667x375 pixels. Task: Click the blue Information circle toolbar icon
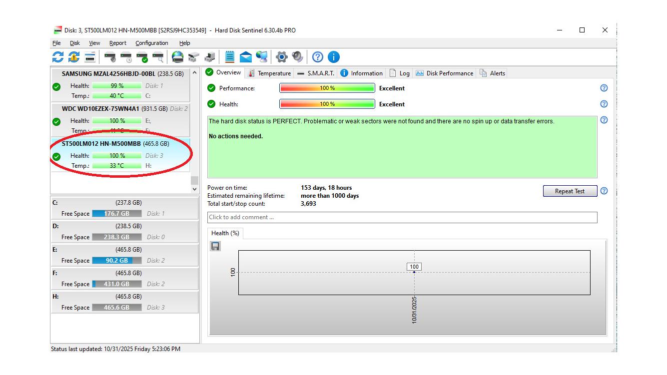334,57
